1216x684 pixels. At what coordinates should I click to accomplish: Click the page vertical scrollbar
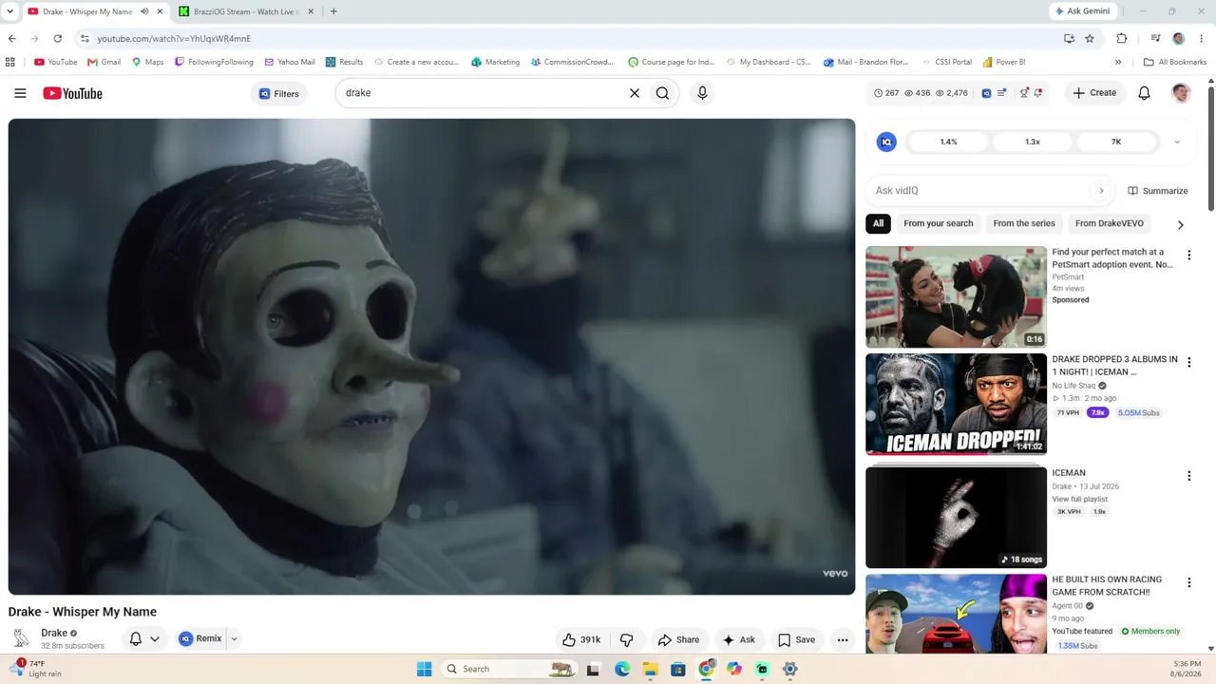(x=1211, y=147)
